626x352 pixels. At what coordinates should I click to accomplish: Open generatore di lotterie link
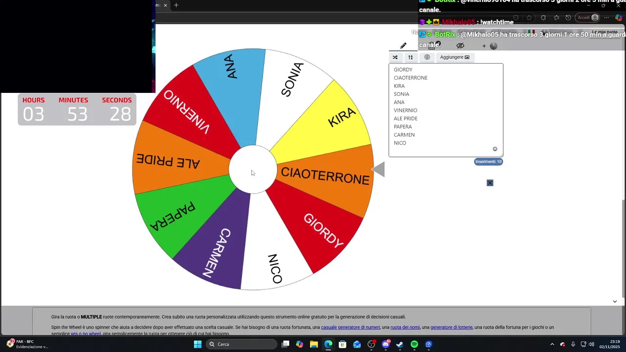point(451,327)
